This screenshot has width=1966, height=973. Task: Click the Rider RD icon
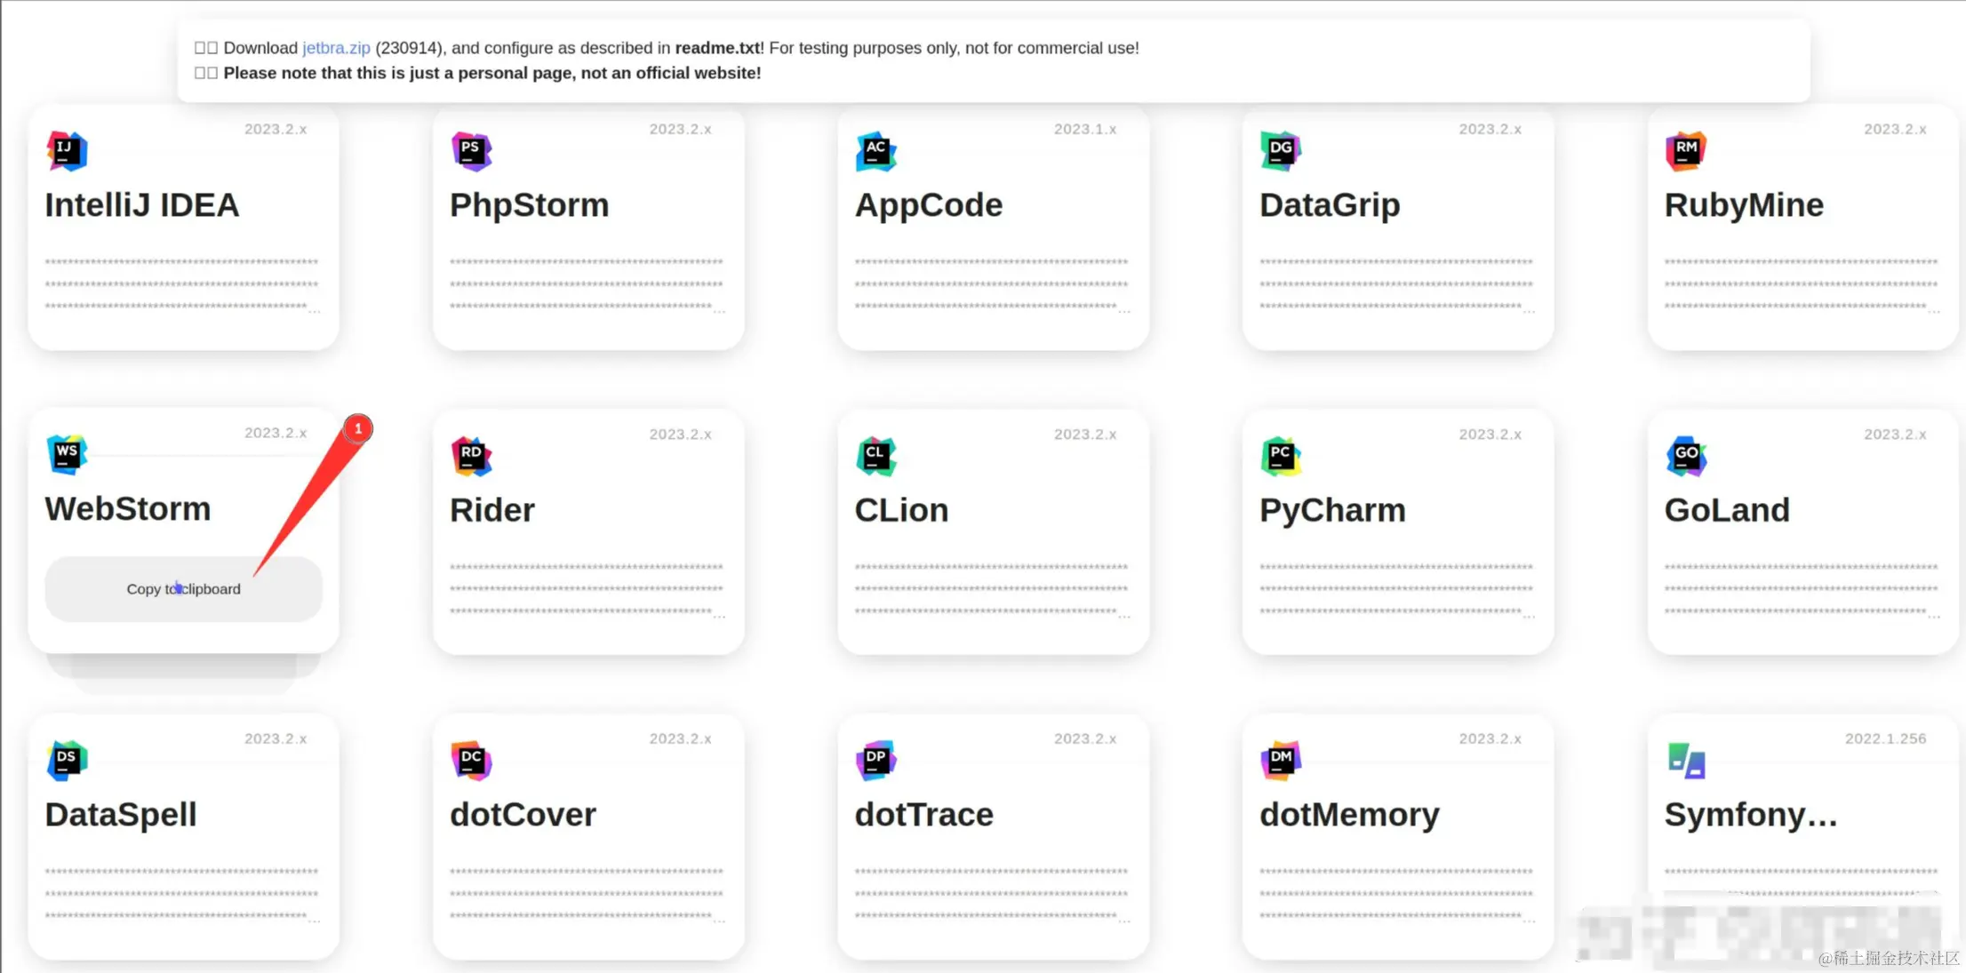[x=471, y=456]
